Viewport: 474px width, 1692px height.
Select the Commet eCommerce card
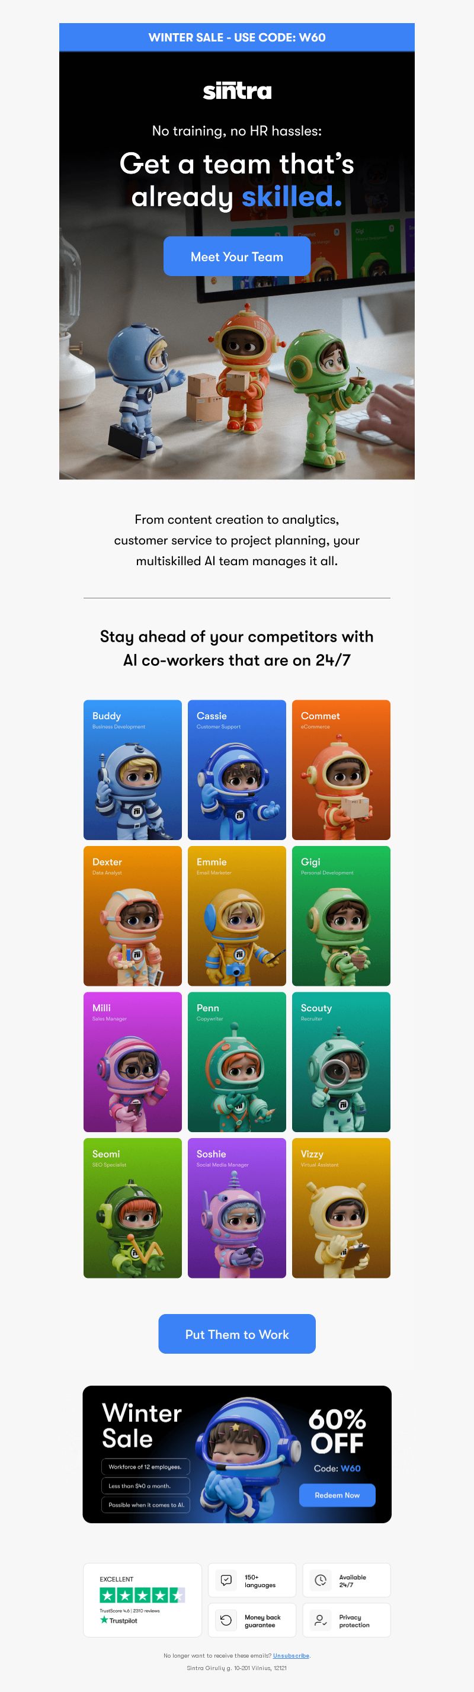(341, 770)
